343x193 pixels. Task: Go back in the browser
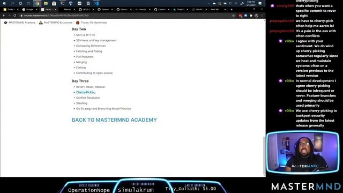pyautogui.click(x=4, y=16)
